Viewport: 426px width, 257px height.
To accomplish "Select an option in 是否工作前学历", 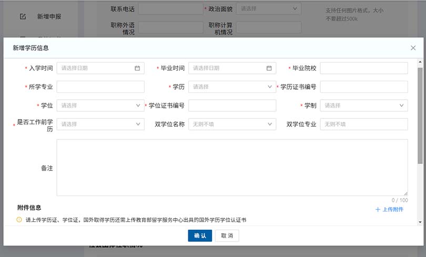I will 100,124.
